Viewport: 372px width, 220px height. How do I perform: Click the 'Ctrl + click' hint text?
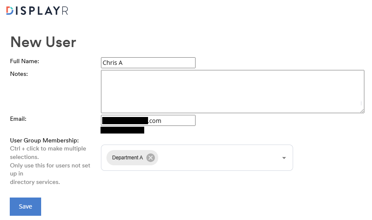(48, 149)
